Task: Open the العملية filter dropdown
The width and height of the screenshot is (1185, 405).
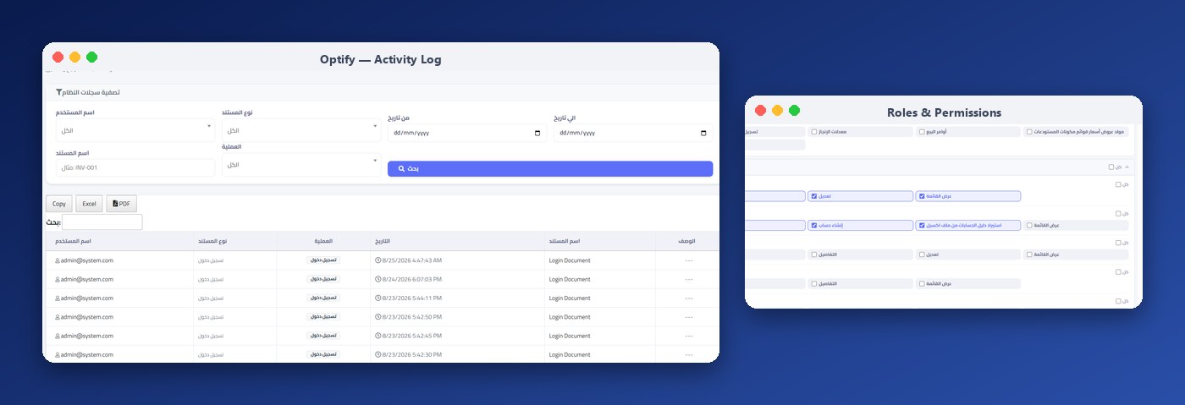Action: [301, 165]
